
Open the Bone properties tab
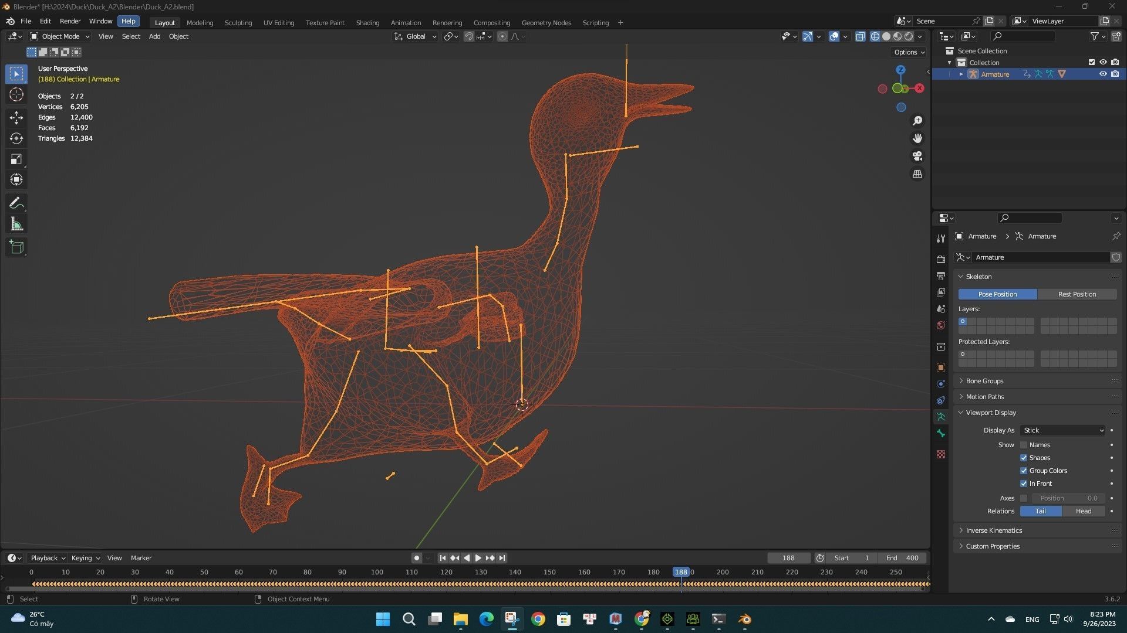point(941,433)
